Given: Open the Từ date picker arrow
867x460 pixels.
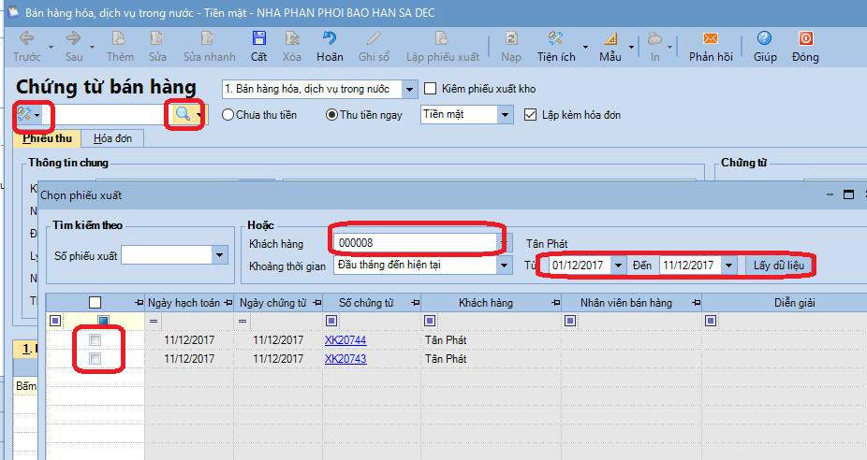Looking at the screenshot, I should [618, 266].
